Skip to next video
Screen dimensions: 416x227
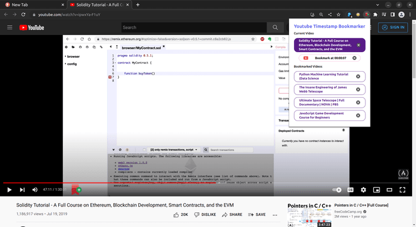[x=22, y=190]
